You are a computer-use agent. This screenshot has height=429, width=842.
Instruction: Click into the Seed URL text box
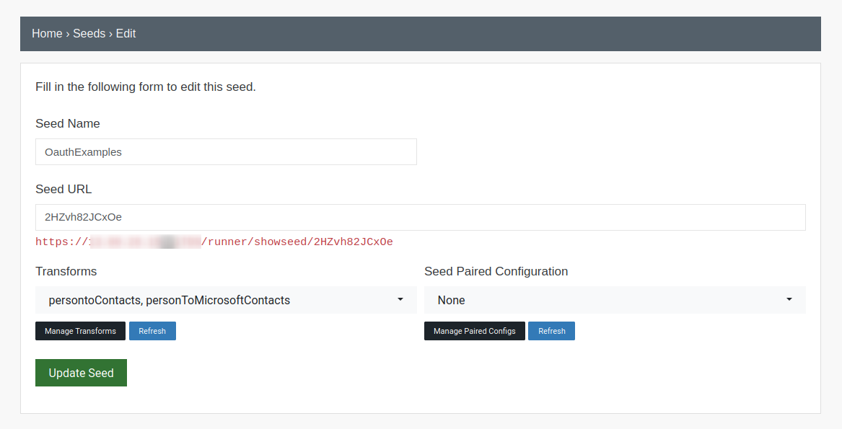(421, 218)
